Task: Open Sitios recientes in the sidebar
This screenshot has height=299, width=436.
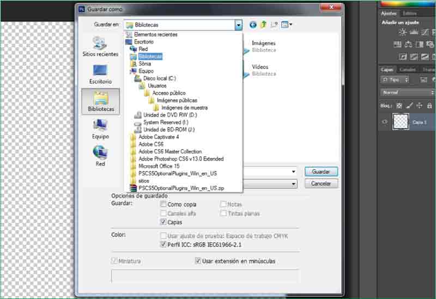Action: (100, 47)
